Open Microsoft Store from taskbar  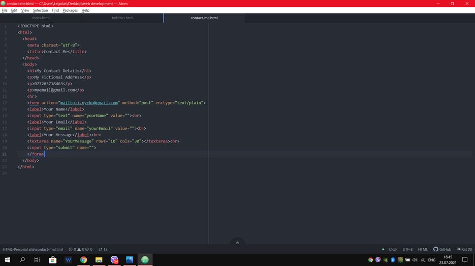click(x=53, y=259)
